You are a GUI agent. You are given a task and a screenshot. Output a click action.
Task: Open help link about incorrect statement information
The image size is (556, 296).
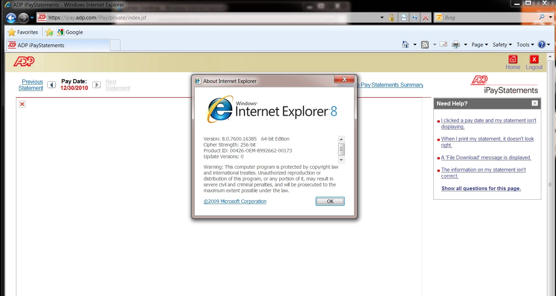click(483, 173)
